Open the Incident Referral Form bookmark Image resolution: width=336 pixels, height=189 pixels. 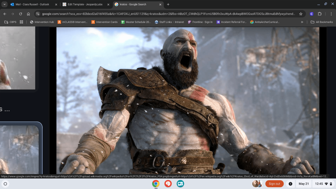click(x=231, y=22)
